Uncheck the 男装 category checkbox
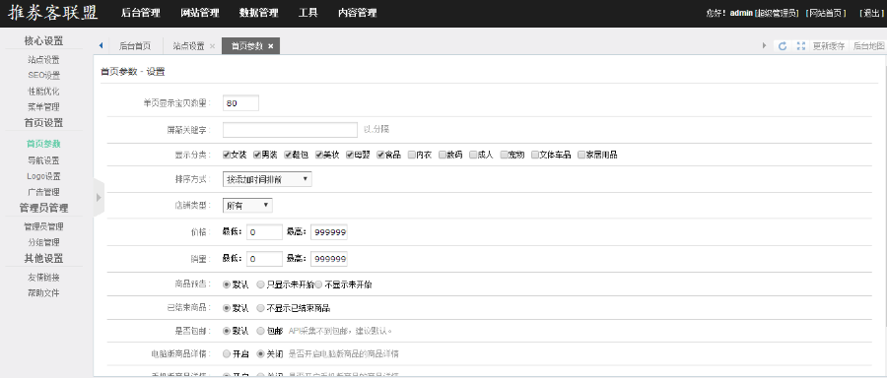The width and height of the screenshot is (887, 378). (257, 155)
